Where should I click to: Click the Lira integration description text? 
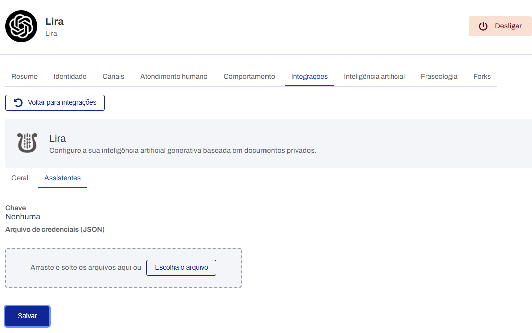182,150
